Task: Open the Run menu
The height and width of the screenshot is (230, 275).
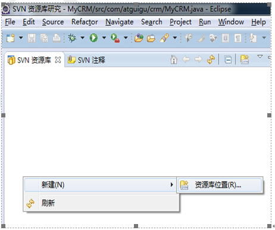Action: click(x=205, y=22)
